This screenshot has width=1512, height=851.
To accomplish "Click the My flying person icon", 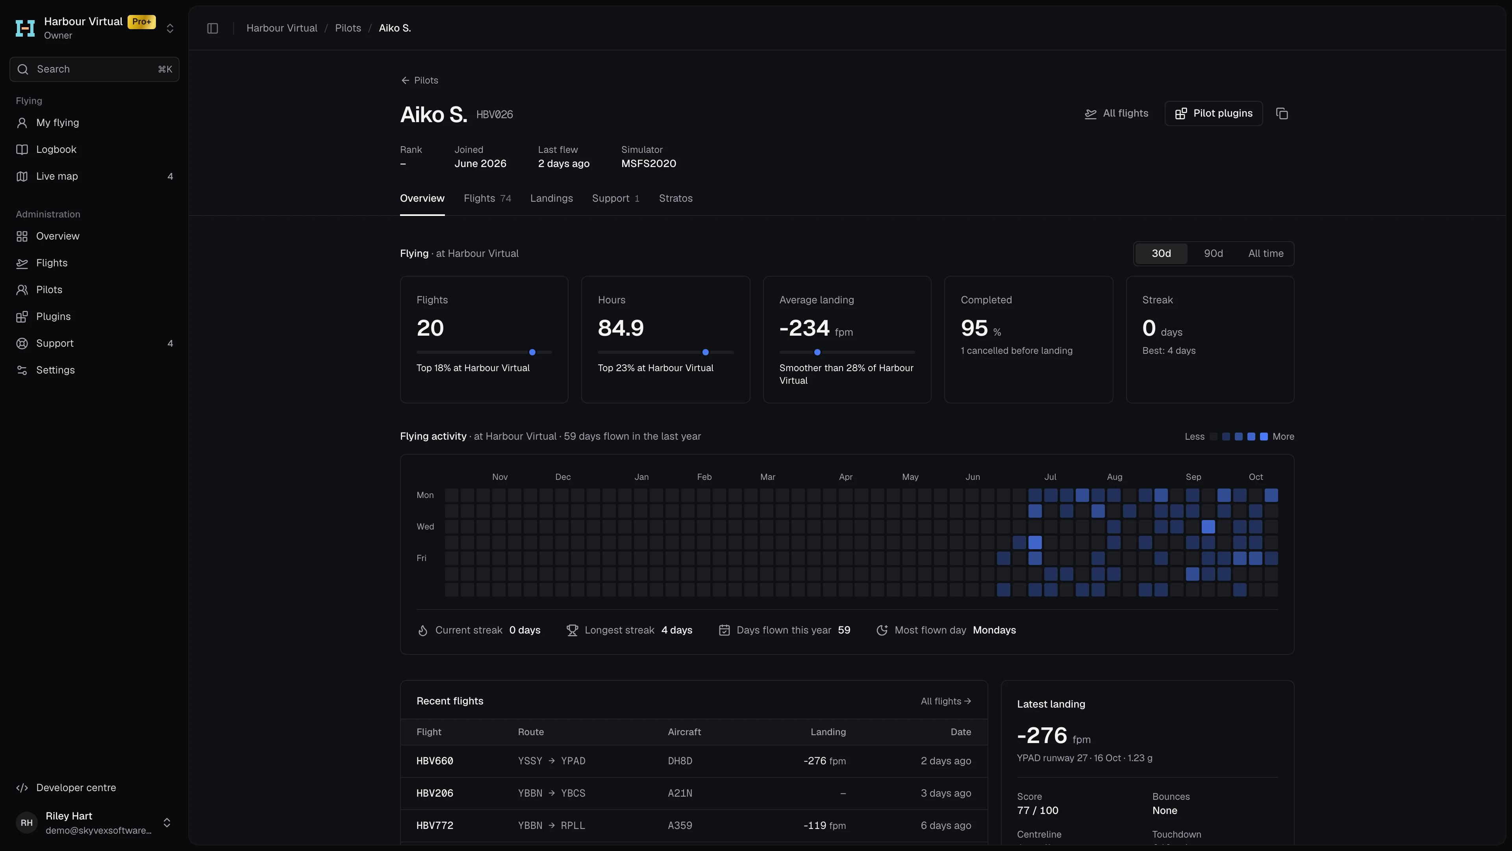I will 22,123.
